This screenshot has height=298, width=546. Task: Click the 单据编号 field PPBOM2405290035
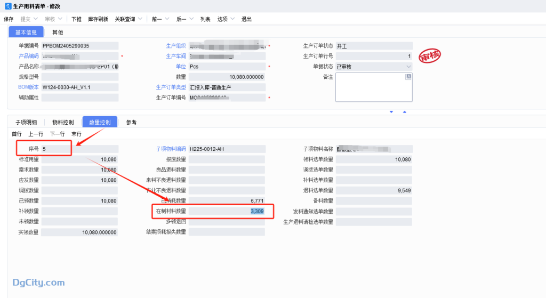80,46
